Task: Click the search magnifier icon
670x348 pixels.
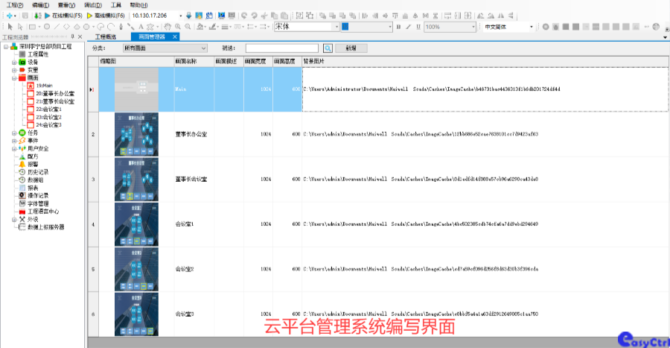Action: coord(328,48)
